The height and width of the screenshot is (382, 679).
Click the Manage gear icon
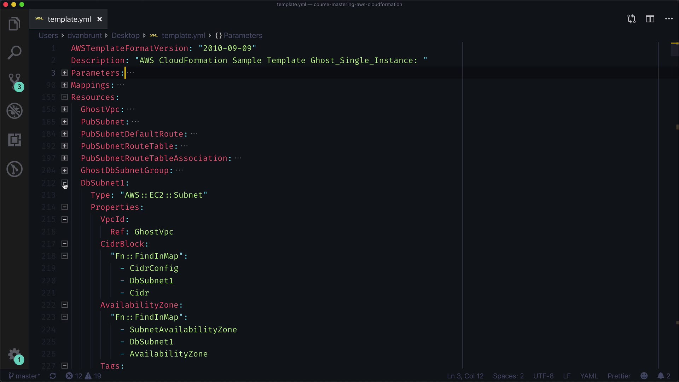[14, 354]
